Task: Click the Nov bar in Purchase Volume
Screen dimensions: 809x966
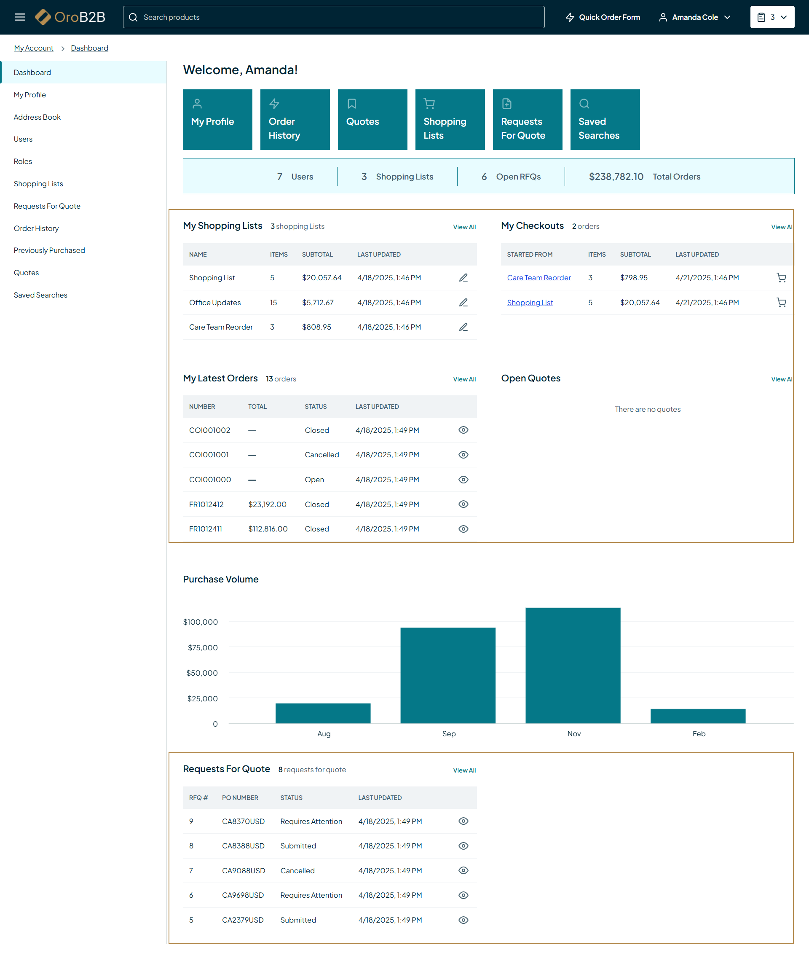Action: [x=573, y=665]
